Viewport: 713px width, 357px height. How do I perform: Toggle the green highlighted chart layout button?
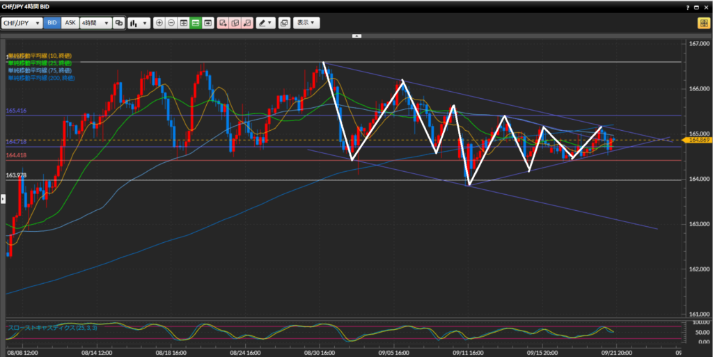[196, 23]
